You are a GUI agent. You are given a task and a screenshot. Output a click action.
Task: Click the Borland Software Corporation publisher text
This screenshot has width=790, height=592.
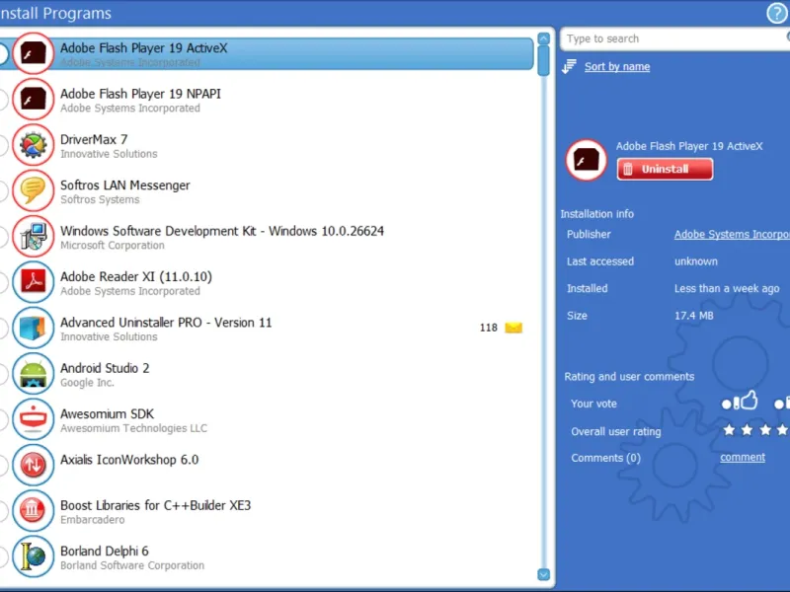[x=132, y=565]
